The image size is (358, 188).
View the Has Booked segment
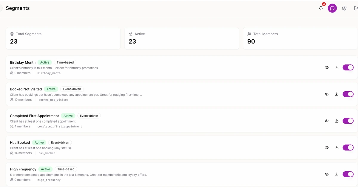point(327,147)
